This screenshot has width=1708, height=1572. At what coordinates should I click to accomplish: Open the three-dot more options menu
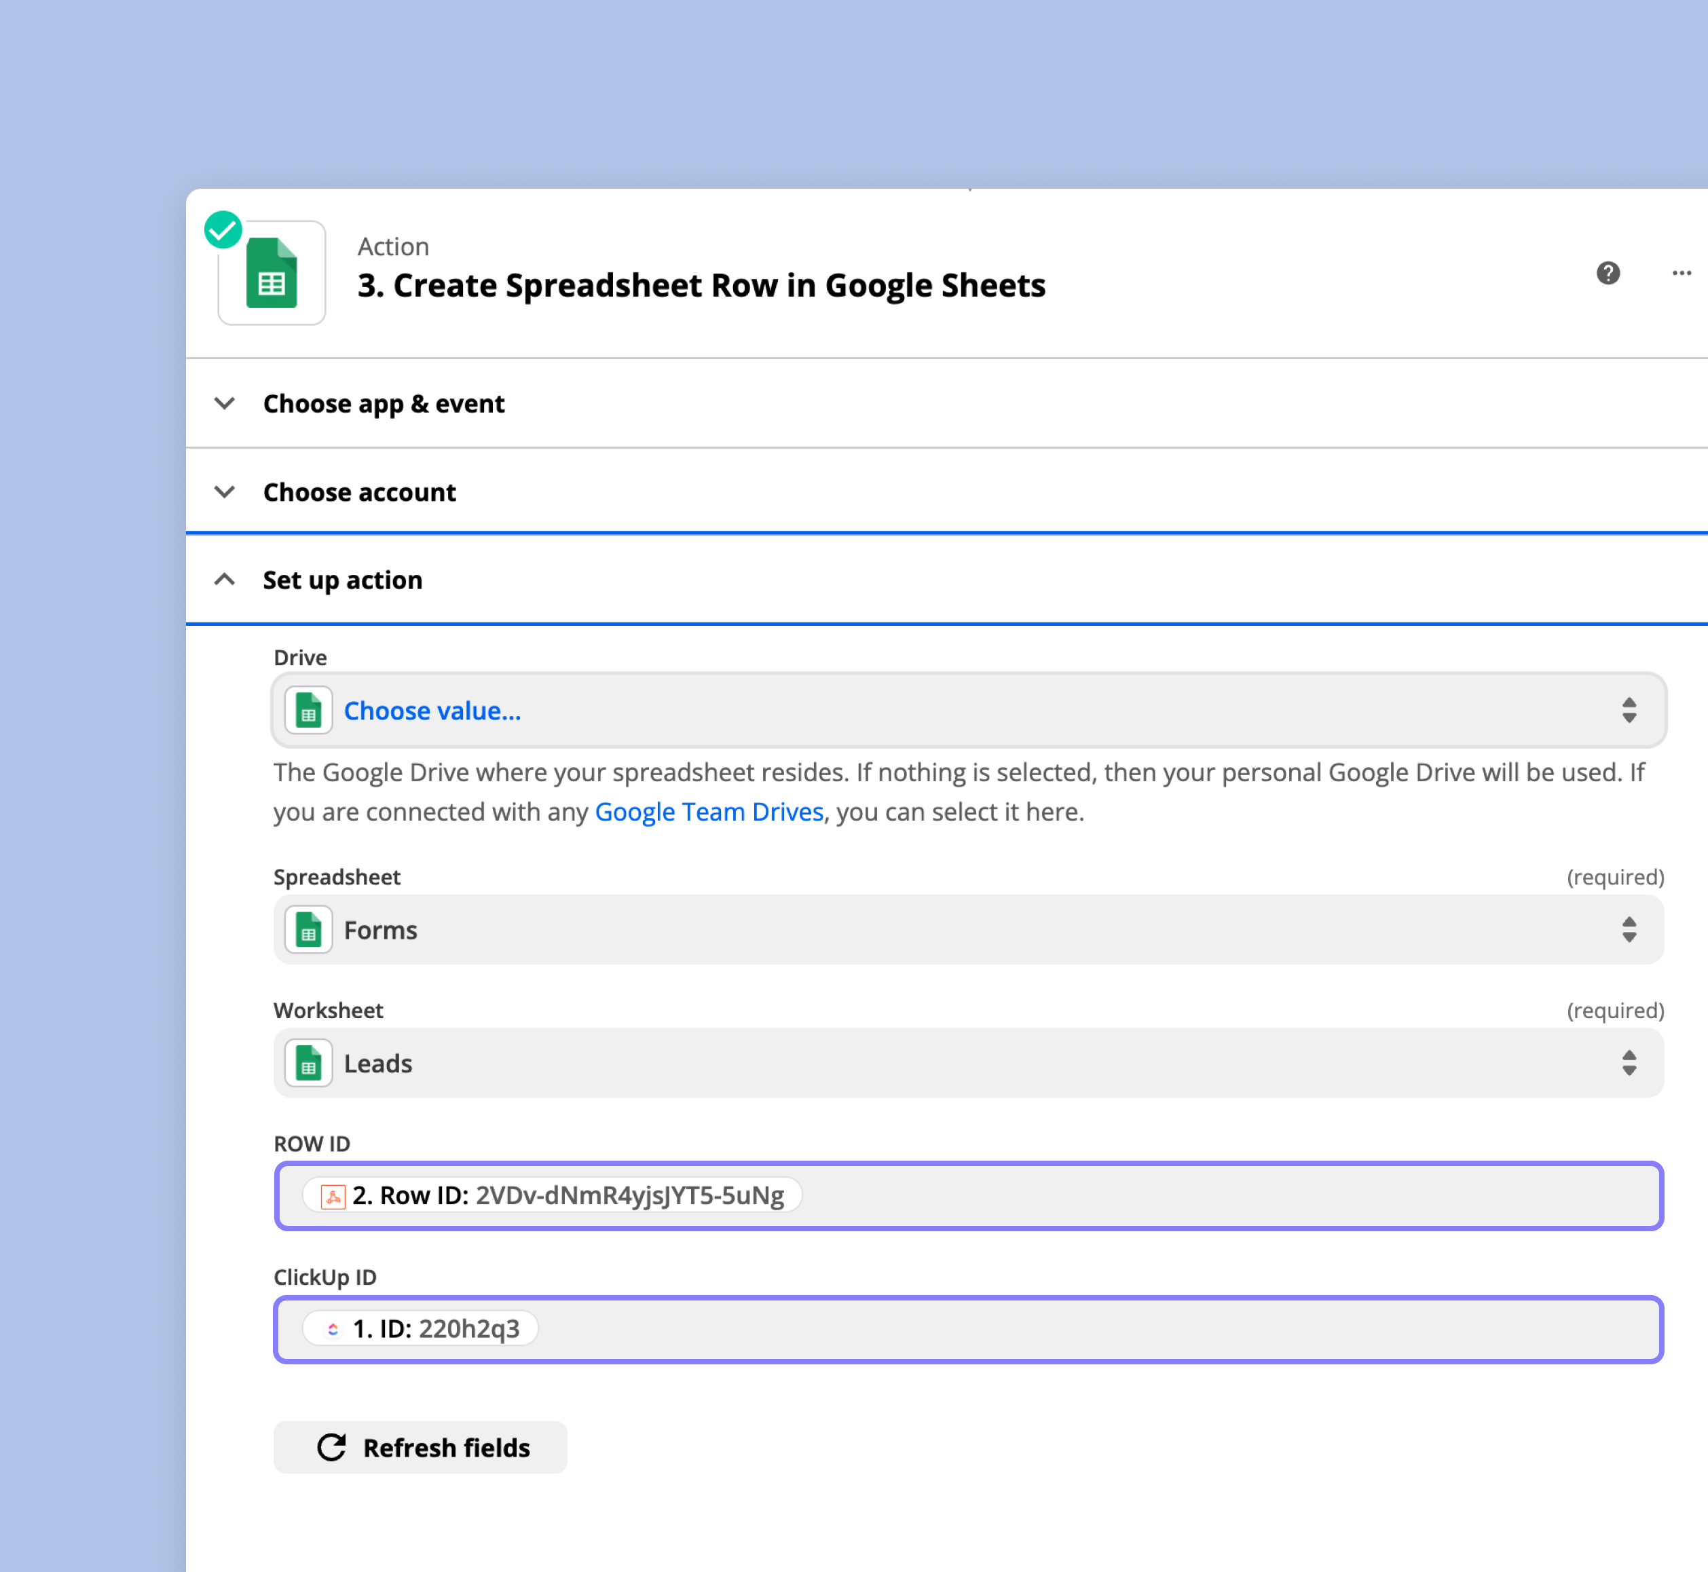(1681, 273)
